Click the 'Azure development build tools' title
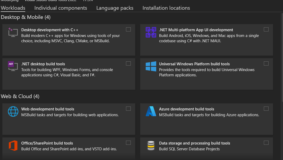 (186, 109)
